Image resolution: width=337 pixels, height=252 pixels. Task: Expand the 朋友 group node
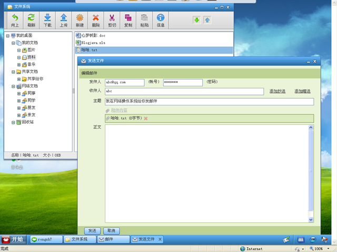click(x=19, y=108)
